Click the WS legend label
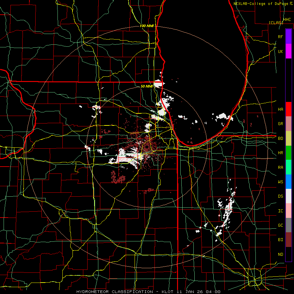The height and width of the screenshot is (294, 294). 280,182
